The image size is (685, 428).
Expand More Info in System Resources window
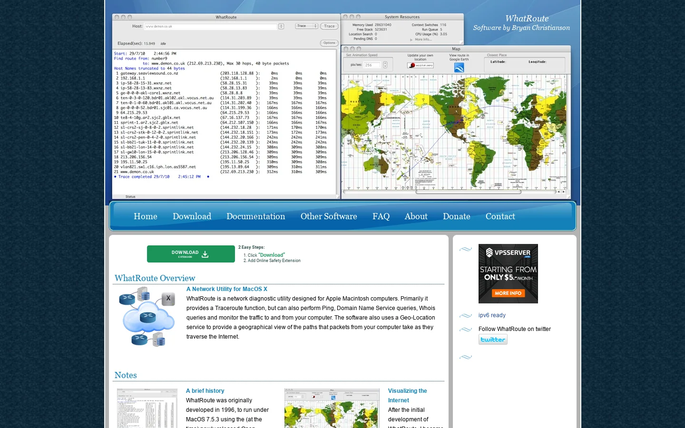(x=421, y=39)
